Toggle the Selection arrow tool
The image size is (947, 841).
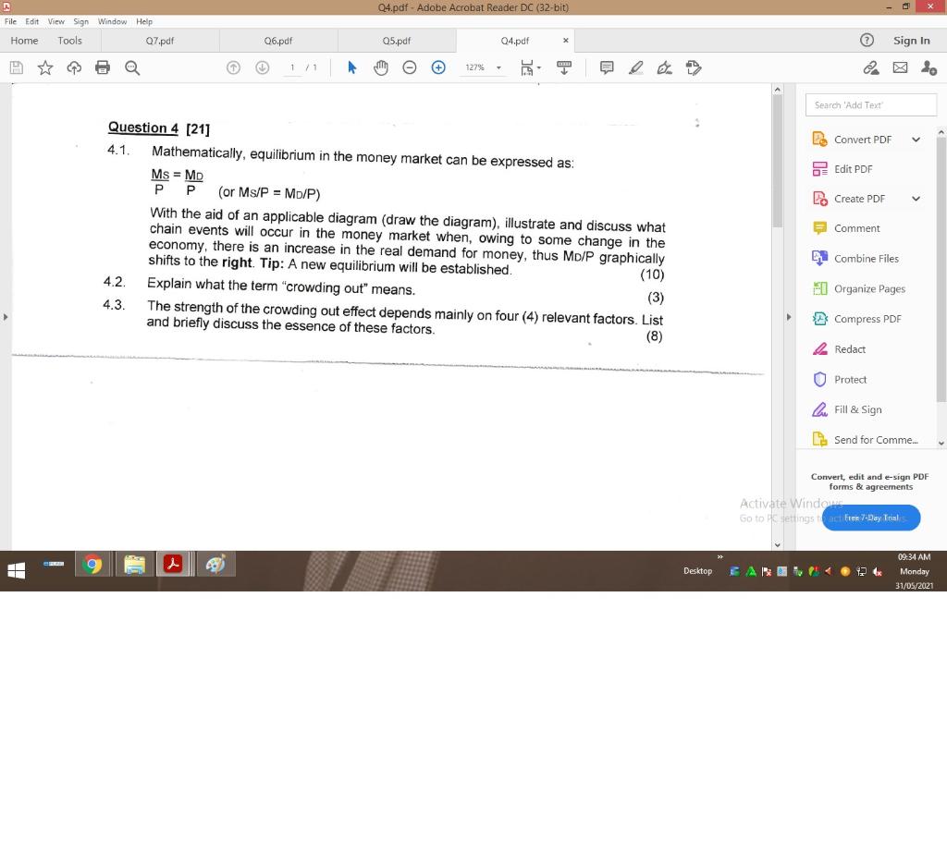pos(351,67)
